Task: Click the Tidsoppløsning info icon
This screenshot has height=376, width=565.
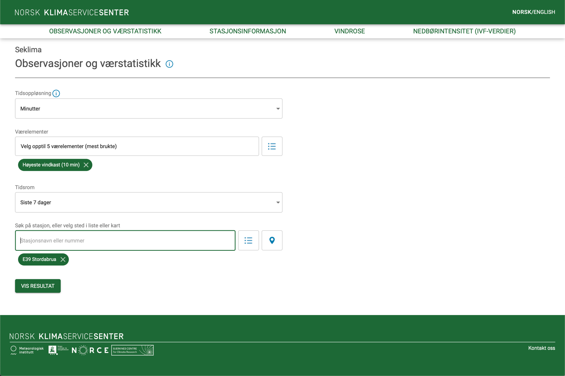Action: pos(56,93)
